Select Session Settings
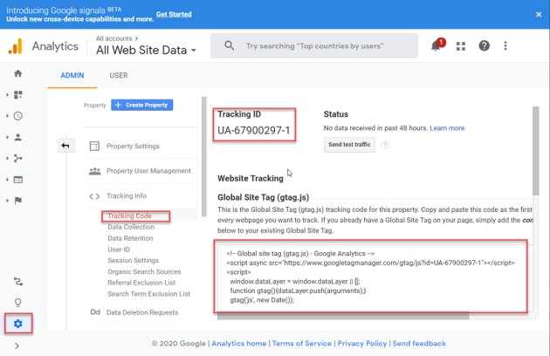This screenshot has width=550, height=356. point(134,260)
